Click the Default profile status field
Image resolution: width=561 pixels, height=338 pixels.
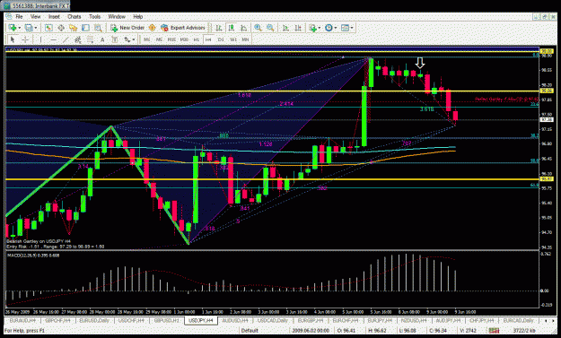[250, 331]
